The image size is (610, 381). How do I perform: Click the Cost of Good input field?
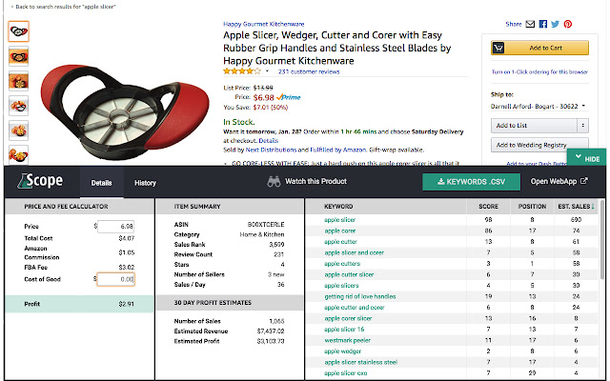(x=116, y=279)
